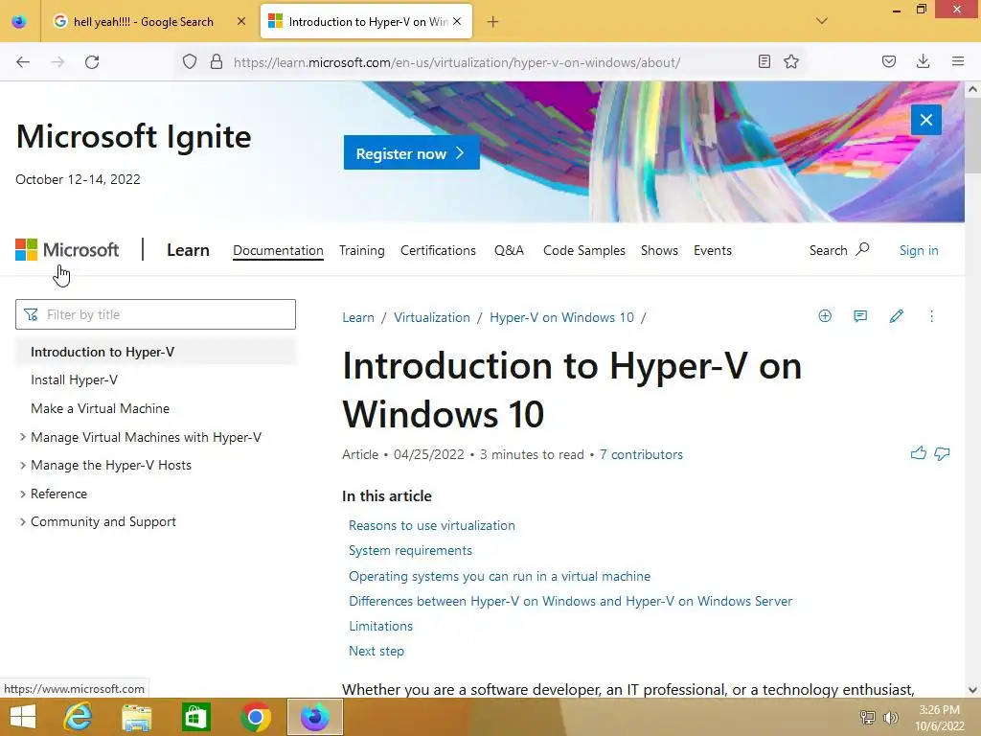Go to the Learn home link
This screenshot has height=736, width=981.
tap(188, 250)
